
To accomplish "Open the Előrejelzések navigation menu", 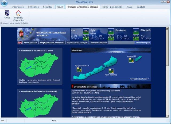I will (x=30, y=43).
